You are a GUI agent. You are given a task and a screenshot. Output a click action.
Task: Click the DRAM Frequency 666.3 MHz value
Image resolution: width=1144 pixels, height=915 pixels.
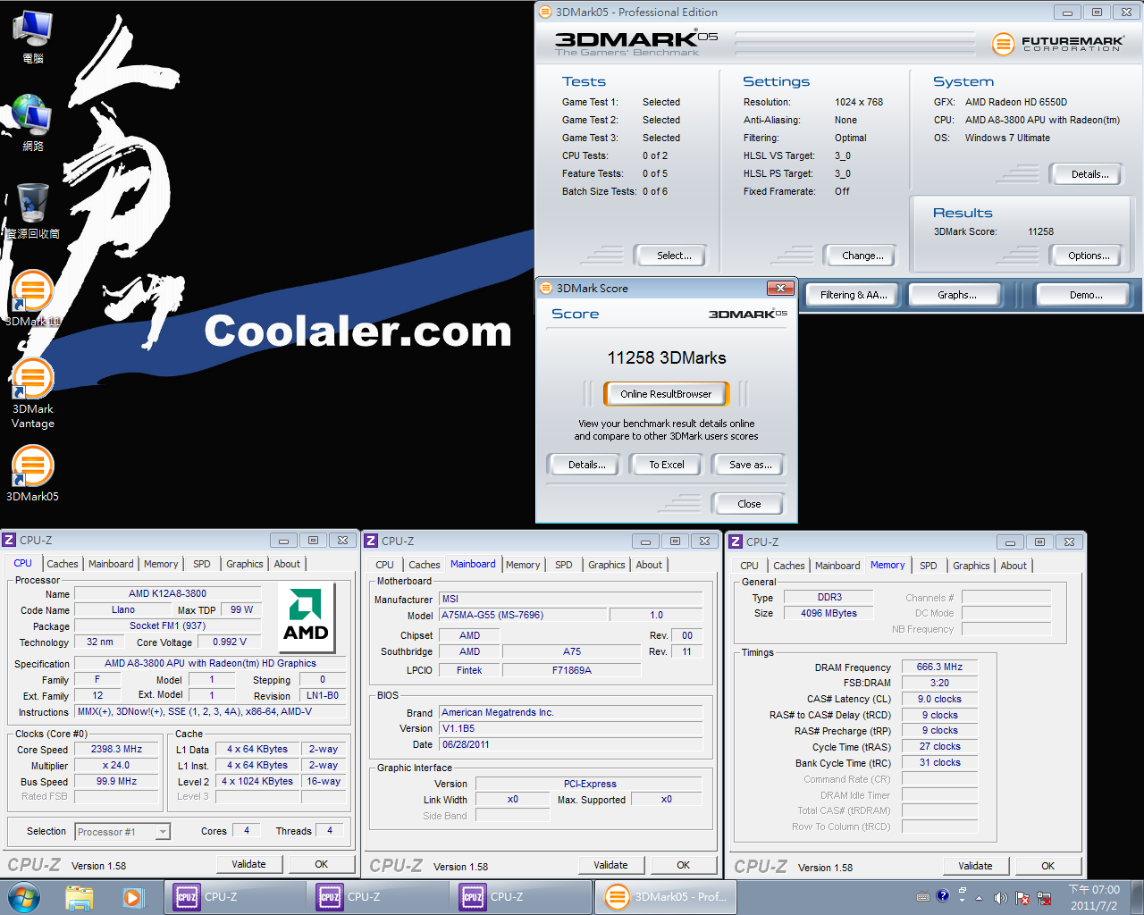[939, 667]
